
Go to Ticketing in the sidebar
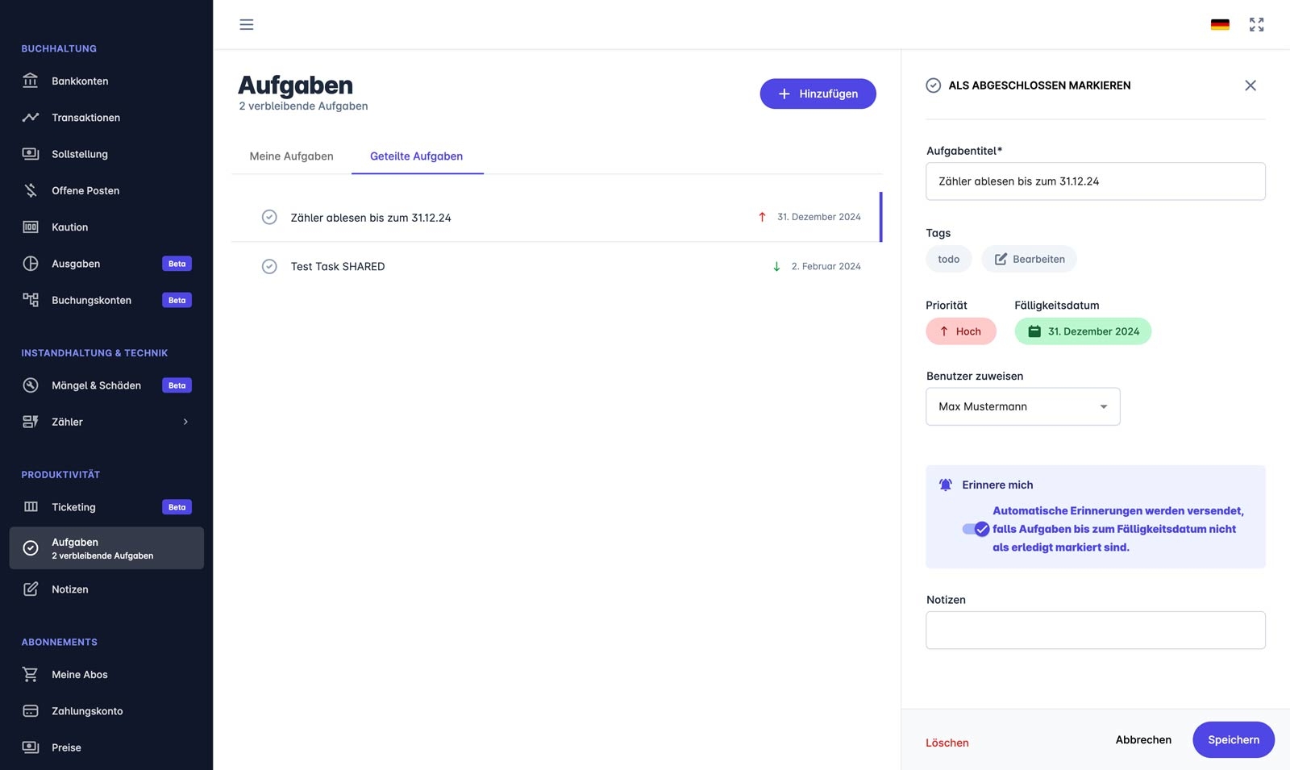[x=73, y=507]
